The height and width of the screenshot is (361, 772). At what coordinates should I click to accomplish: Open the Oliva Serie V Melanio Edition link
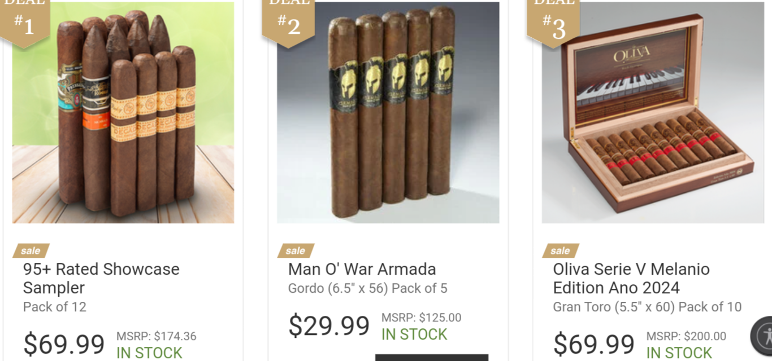[x=631, y=278]
